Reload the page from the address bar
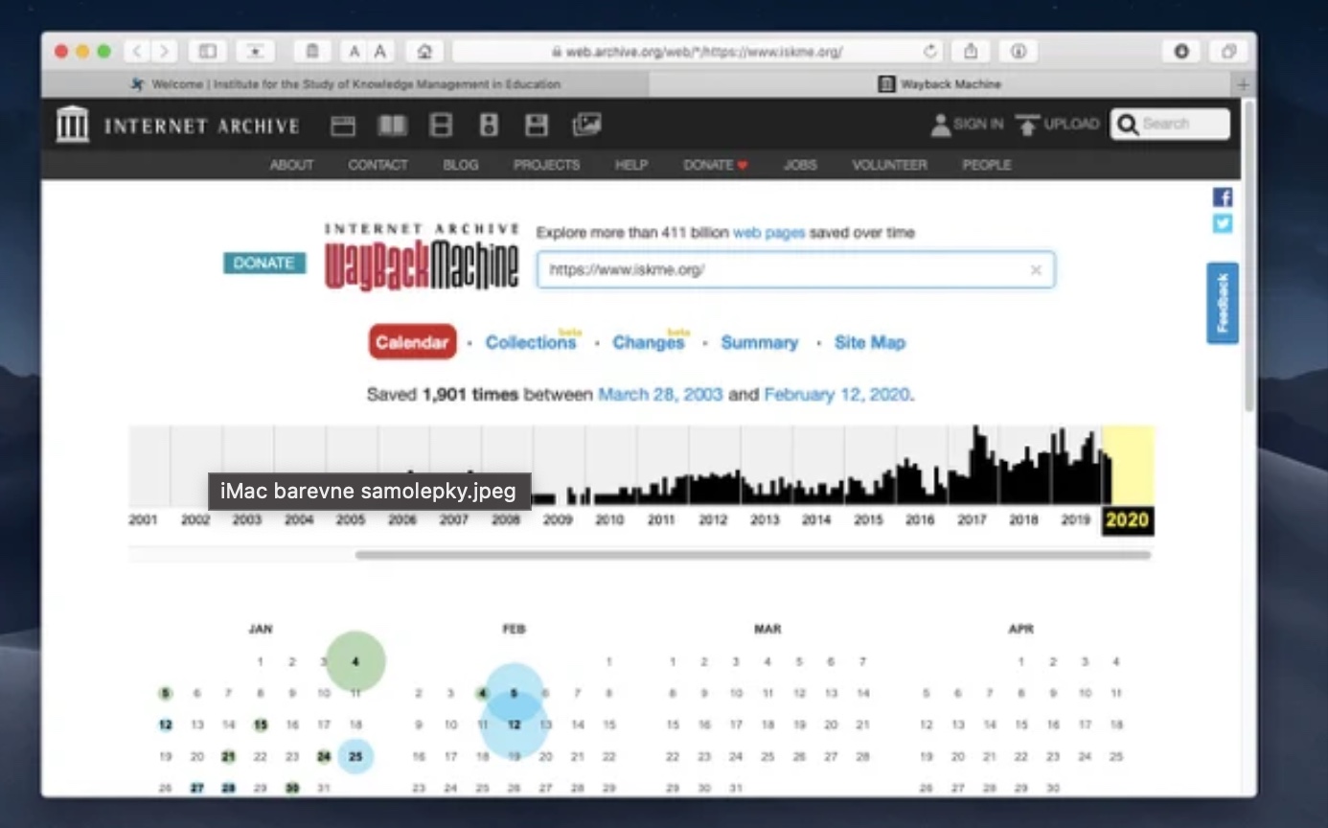Viewport: 1328px width, 828px height. tap(929, 52)
